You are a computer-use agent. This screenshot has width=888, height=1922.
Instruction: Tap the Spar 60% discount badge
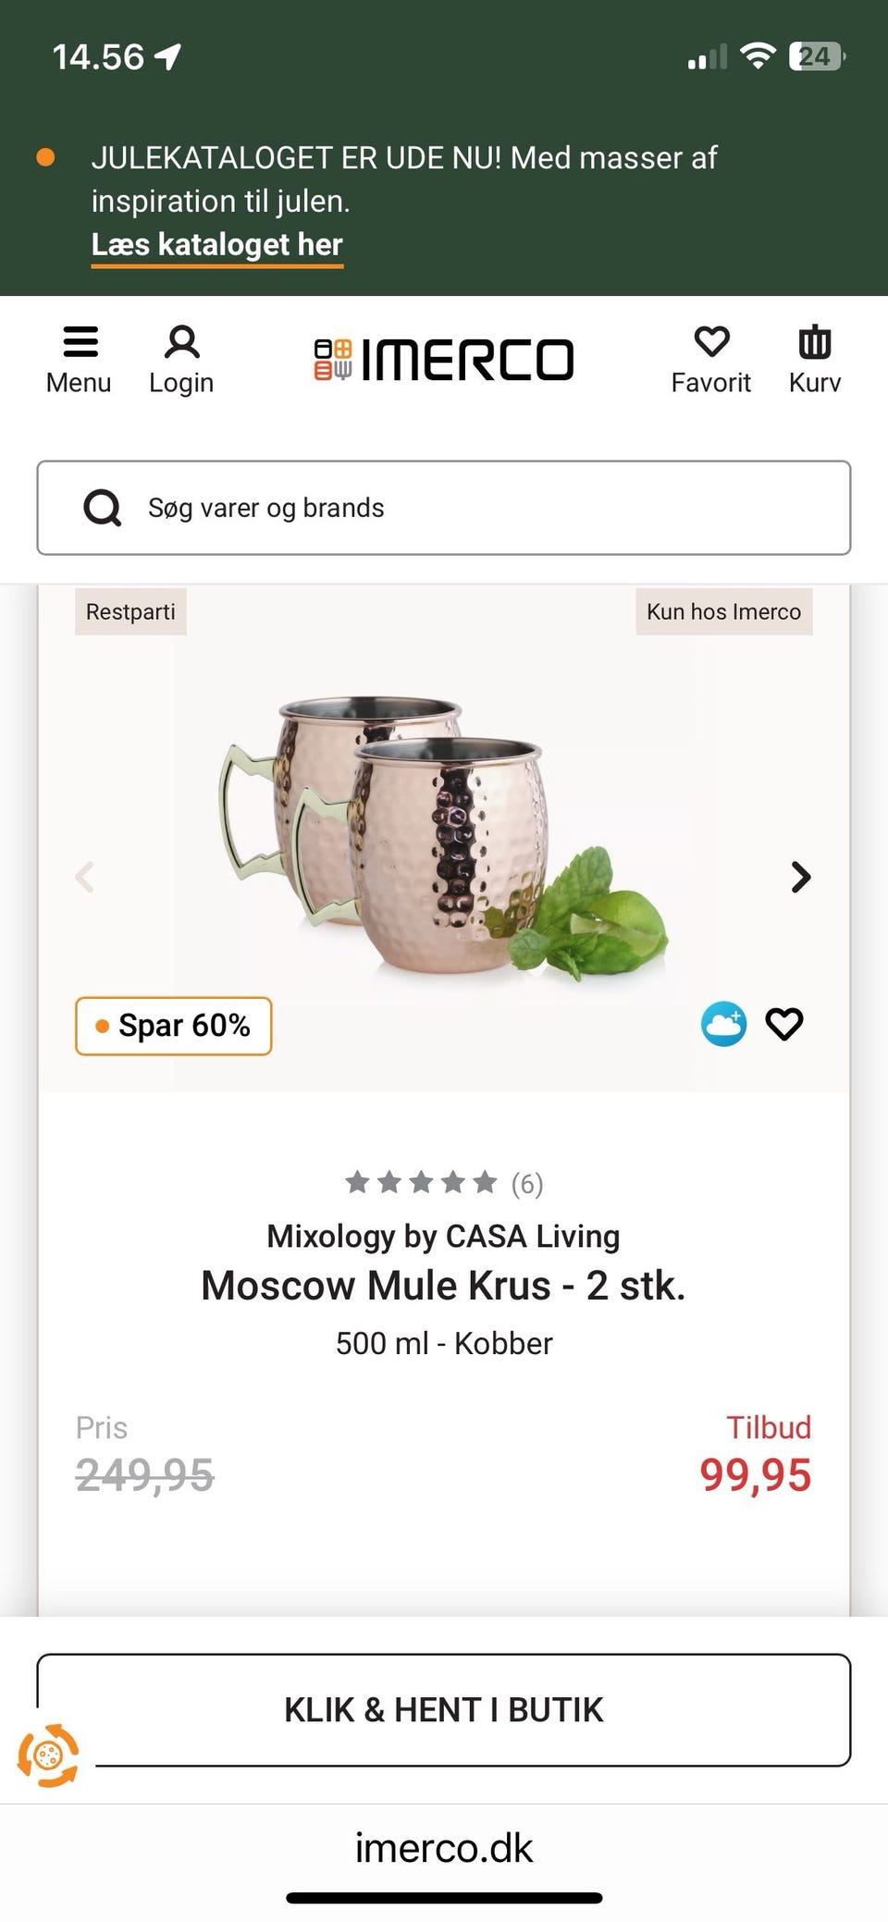click(x=174, y=1026)
